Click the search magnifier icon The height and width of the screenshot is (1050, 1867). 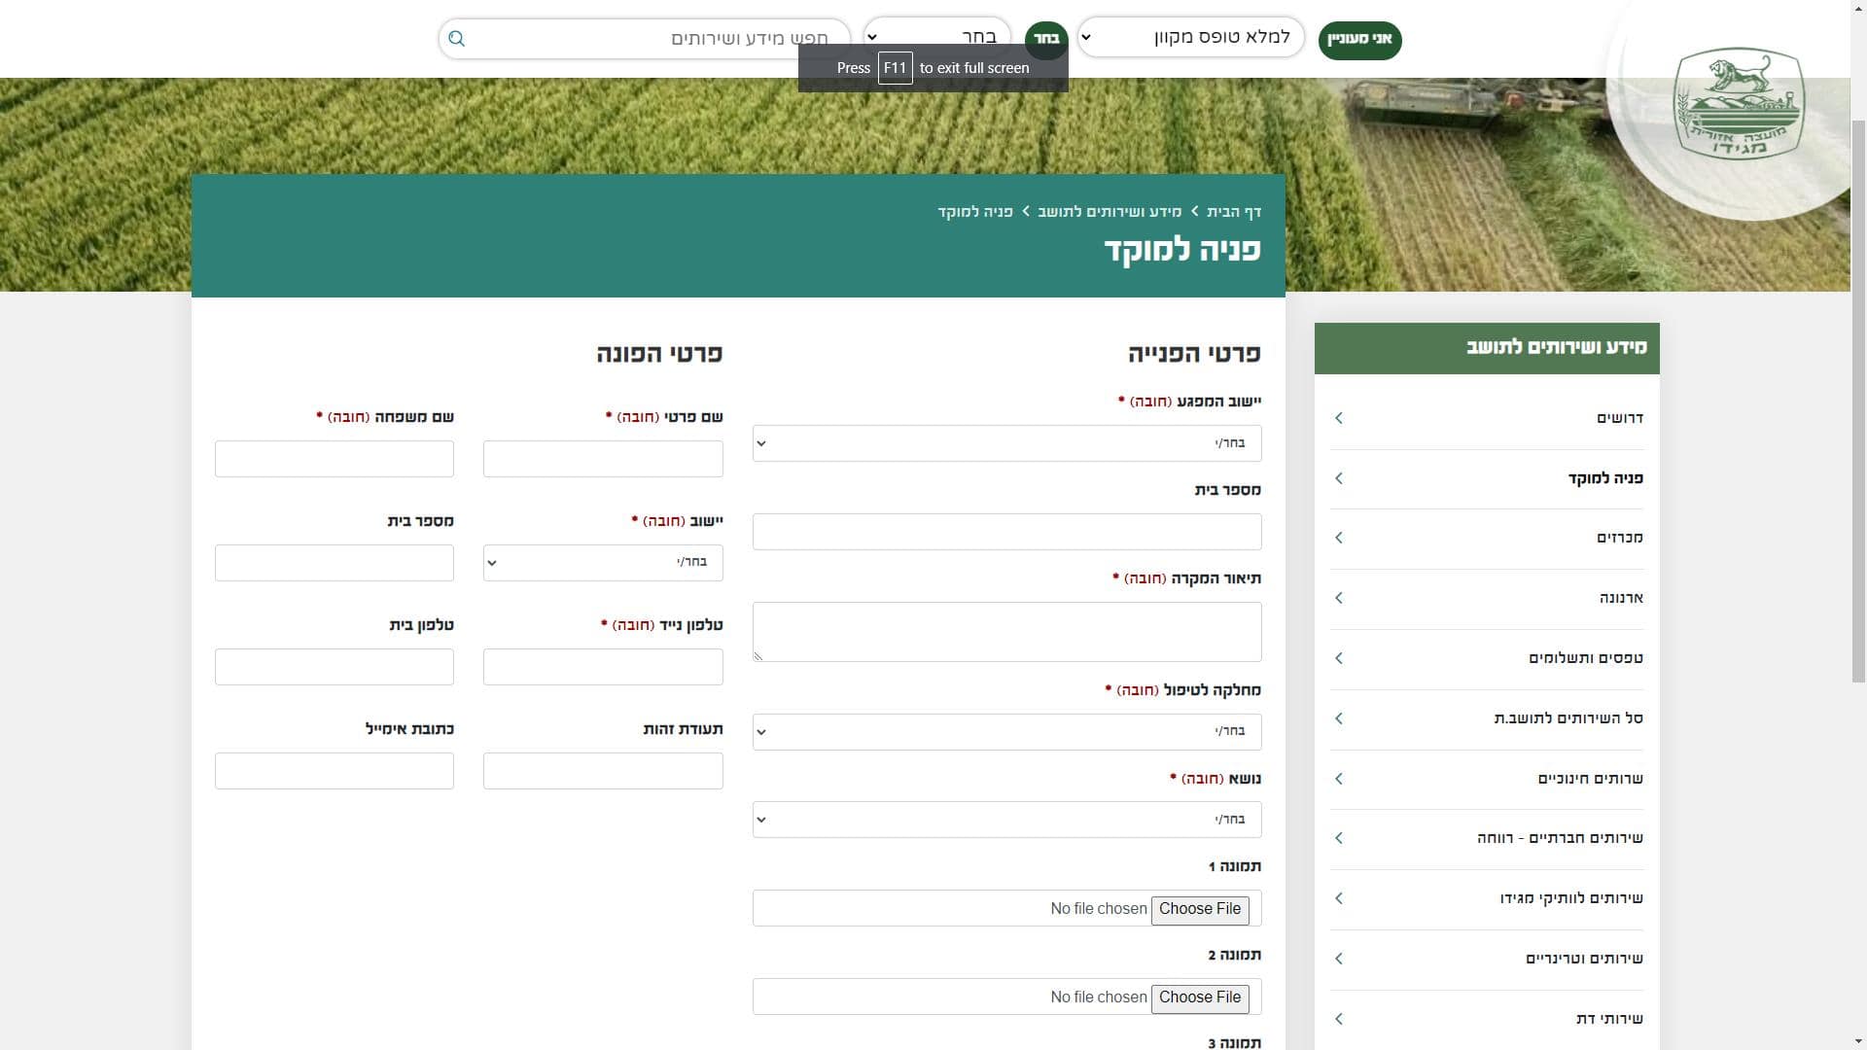[457, 39]
